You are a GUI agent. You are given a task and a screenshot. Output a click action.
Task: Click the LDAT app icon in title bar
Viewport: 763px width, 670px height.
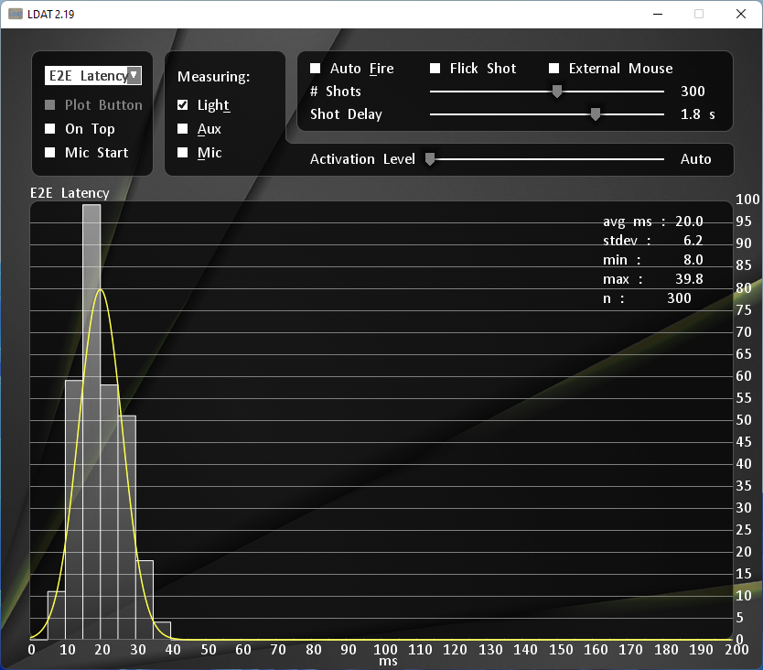(x=16, y=14)
